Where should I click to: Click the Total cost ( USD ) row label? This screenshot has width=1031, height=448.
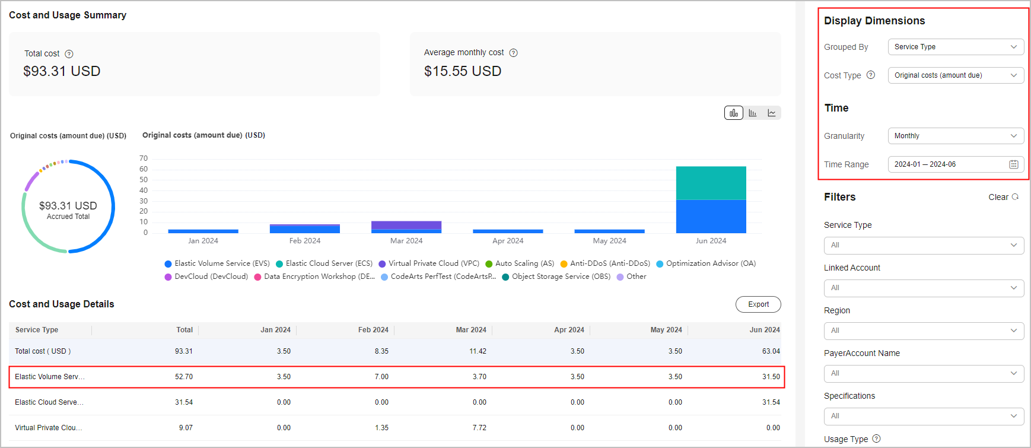[43, 351]
